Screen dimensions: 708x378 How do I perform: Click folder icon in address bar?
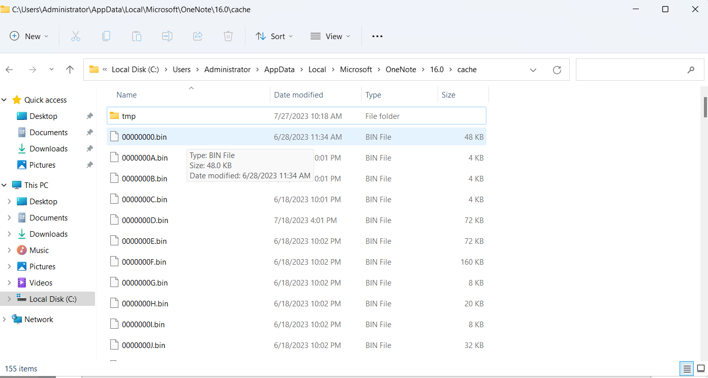pyautogui.click(x=94, y=69)
